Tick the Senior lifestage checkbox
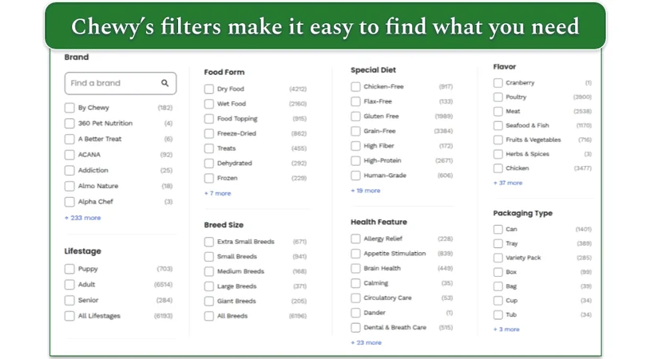Viewport: 650px width, 359px height. point(69,301)
